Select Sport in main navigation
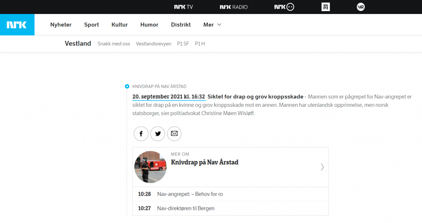The image size is (422, 223). [91, 25]
